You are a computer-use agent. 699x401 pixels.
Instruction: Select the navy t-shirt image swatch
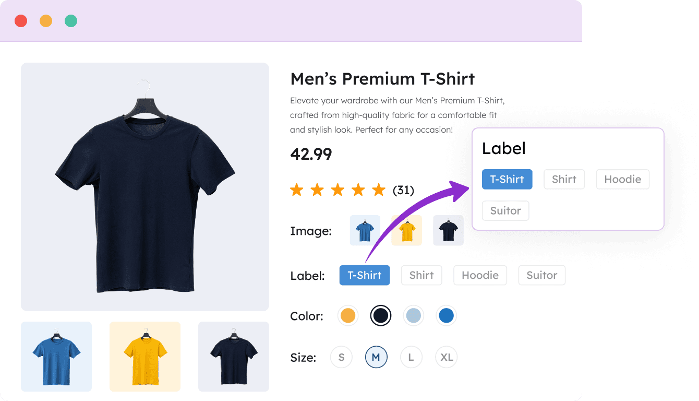coord(448,230)
